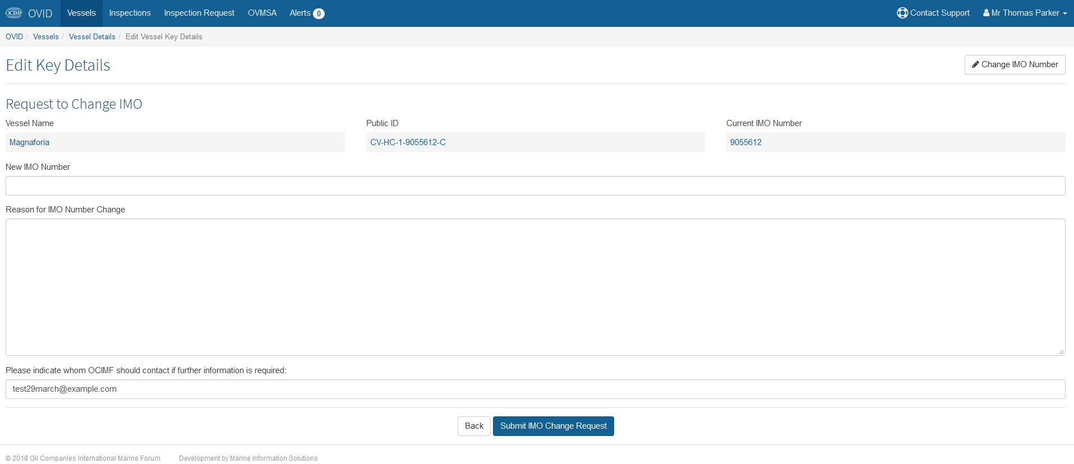
Task: Click the 'Edit Vessel Key Details' breadcrumb text
Action: 164,36
